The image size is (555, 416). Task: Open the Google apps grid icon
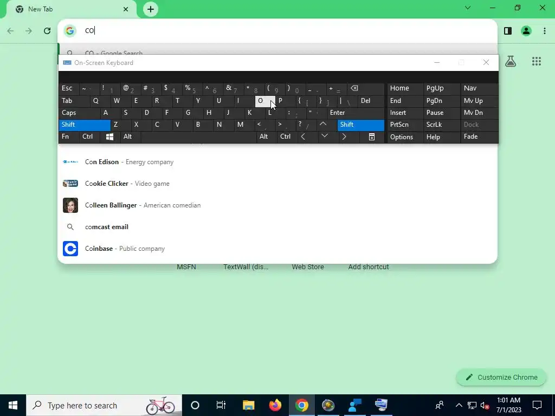[536, 61]
